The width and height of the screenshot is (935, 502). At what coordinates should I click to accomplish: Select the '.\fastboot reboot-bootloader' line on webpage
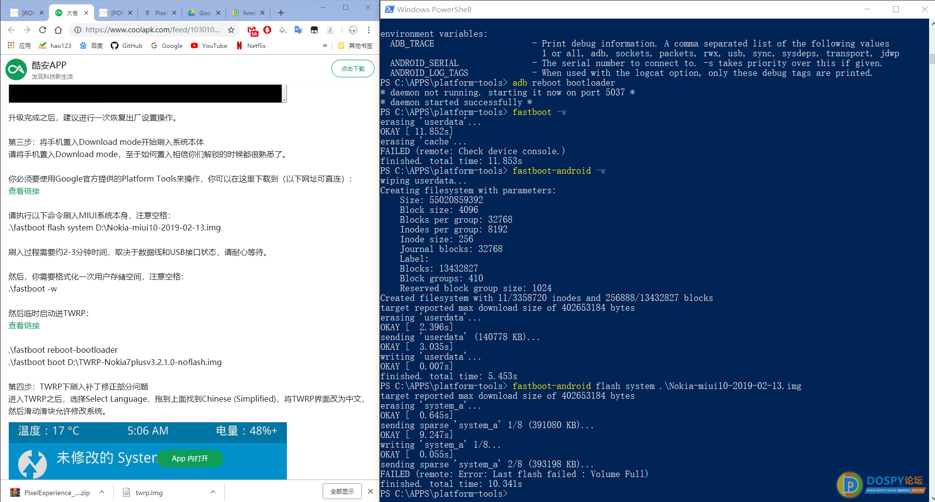[x=63, y=350]
